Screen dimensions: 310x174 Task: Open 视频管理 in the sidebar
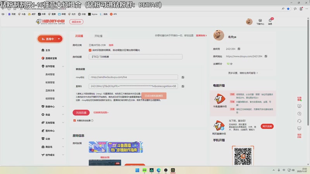point(50,99)
